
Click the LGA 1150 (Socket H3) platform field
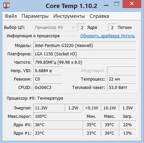pos(85,54)
